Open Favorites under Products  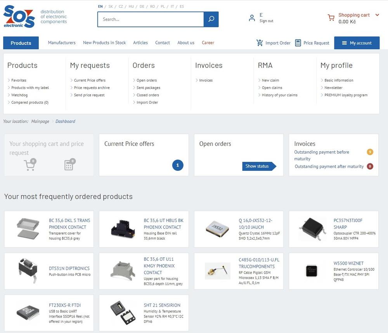point(19,80)
